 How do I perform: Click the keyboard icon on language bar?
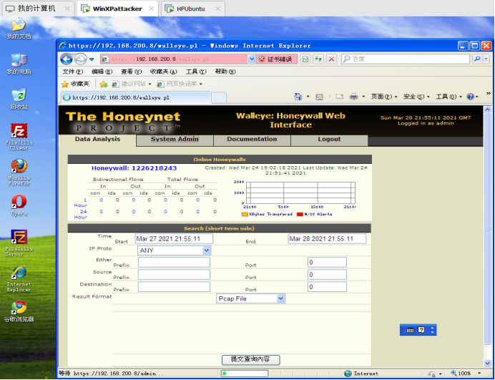click(411, 330)
